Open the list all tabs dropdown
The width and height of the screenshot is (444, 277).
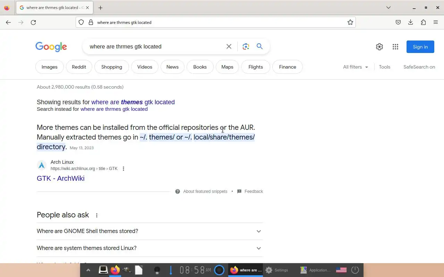(x=388, y=8)
